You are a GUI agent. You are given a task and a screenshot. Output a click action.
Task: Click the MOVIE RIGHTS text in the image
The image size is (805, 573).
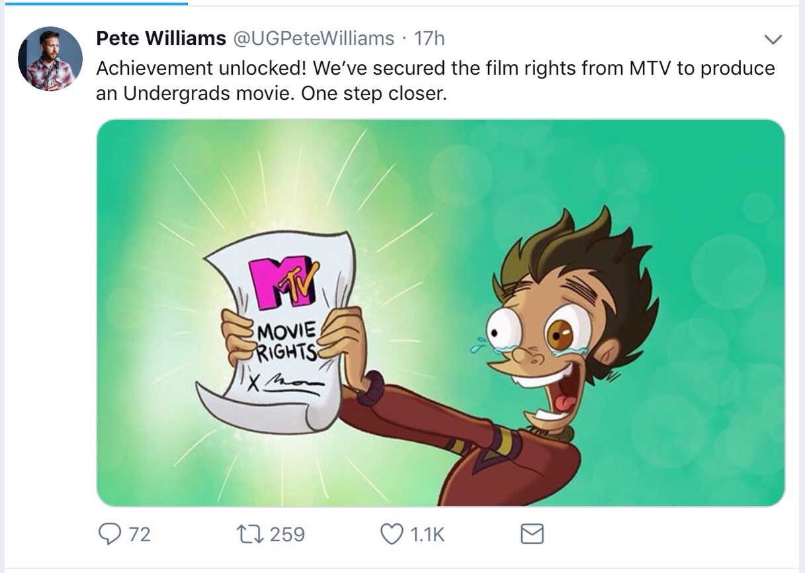[286, 342]
